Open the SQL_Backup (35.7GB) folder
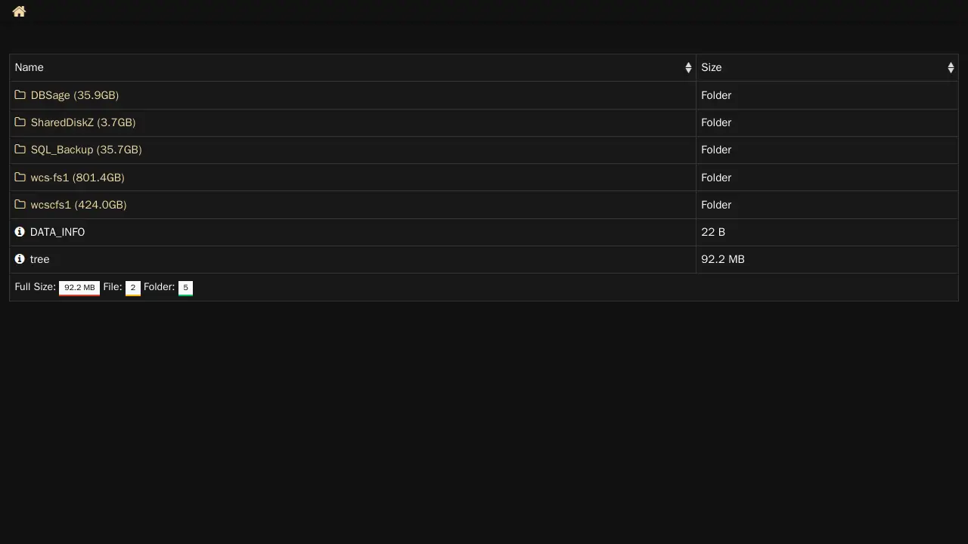Viewport: 968px width, 544px height. pyautogui.click(x=86, y=150)
